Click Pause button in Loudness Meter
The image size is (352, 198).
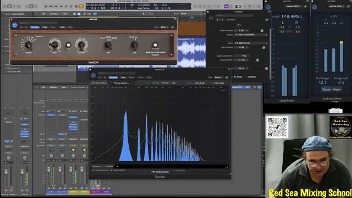pos(326,89)
